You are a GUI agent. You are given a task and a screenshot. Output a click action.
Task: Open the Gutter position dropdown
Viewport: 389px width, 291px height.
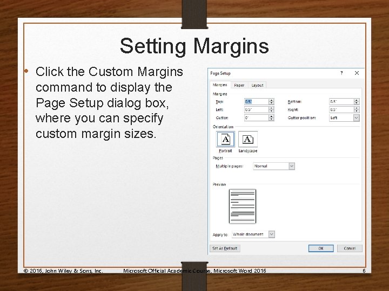[x=356, y=118]
